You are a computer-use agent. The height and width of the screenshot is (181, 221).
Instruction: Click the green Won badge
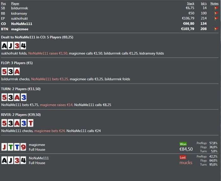pos(183,144)
